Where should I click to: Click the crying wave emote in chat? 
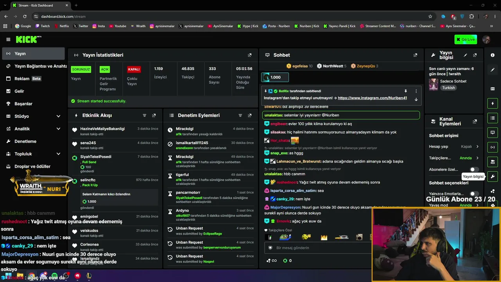(306, 237)
